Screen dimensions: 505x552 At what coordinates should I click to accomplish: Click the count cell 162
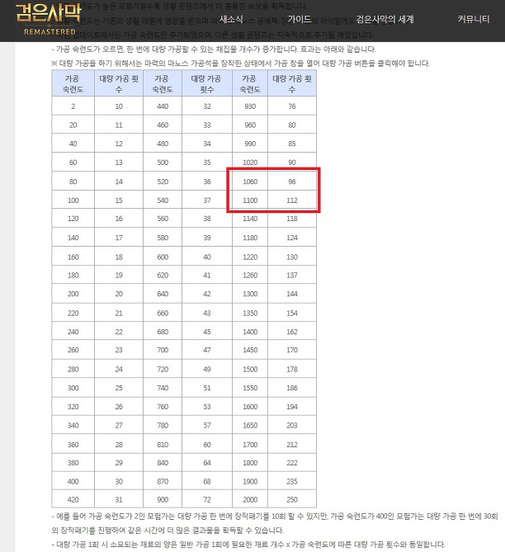pyautogui.click(x=292, y=332)
